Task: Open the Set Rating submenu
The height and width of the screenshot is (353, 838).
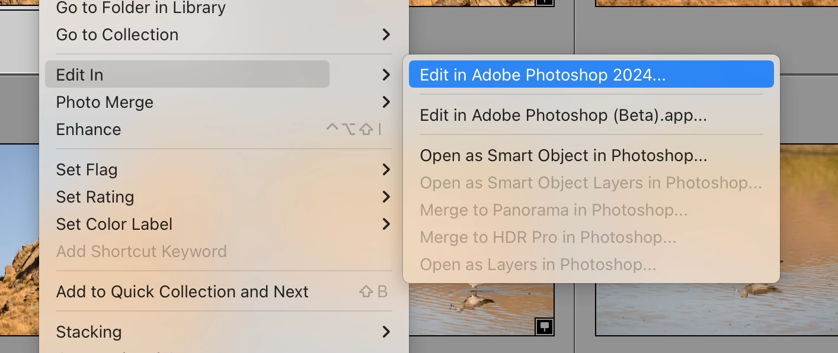Action: coord(95,197)
